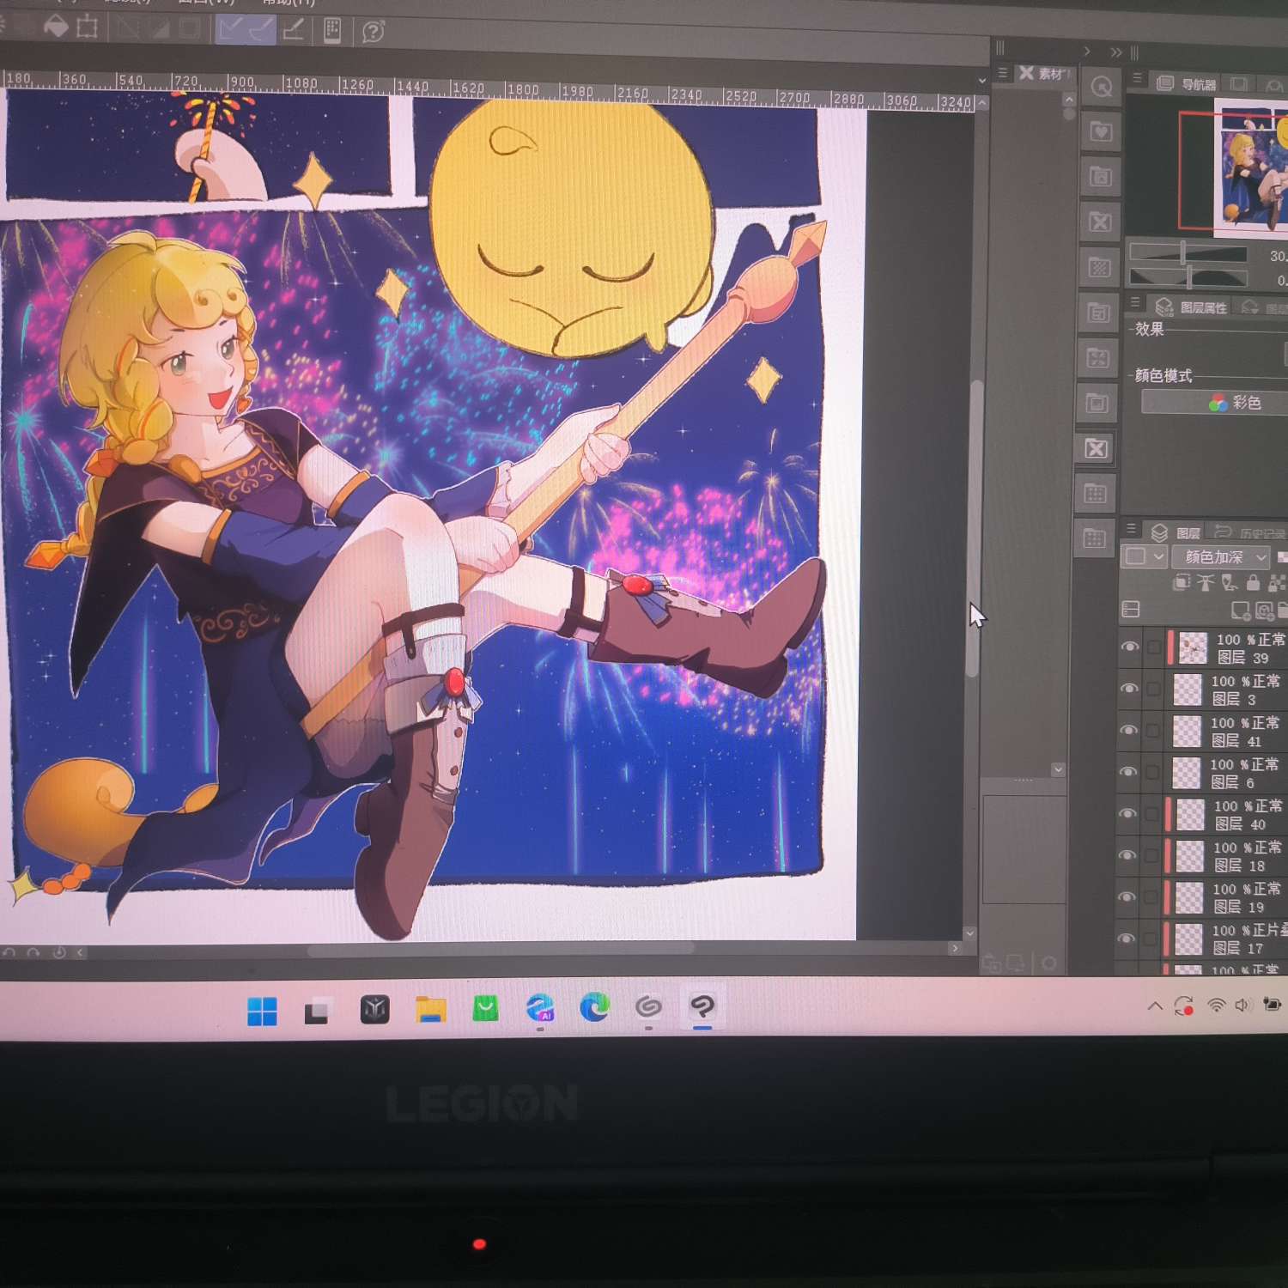Viewport: 1288px width, 1288px height.
Task: Set as reference layer lighthouse icon
Action: coord(1206,583)
